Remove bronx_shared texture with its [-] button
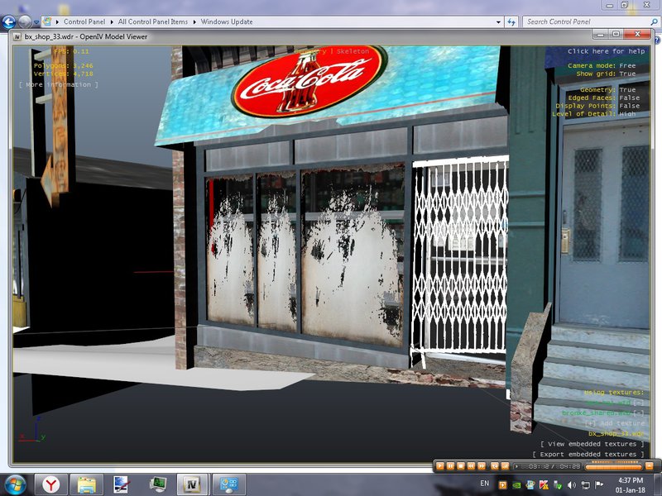This screenshot has width=662, height=496. pos(638,413)
